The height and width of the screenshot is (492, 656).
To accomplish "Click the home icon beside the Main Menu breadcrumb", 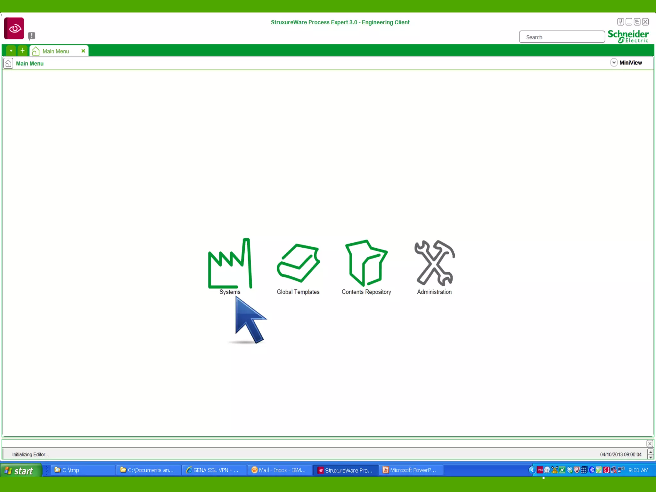I will 8,63.
